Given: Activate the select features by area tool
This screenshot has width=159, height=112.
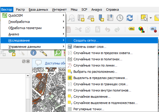Looking at the screenshot, I should point(144,18).
